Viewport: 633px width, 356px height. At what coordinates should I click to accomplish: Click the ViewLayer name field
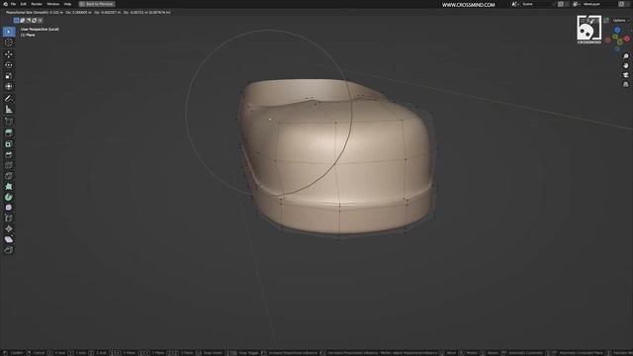pos(598,4)
